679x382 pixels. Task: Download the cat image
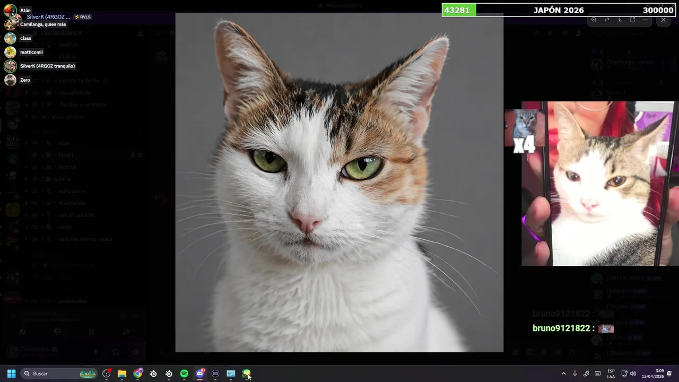click(x=620, y=20)
